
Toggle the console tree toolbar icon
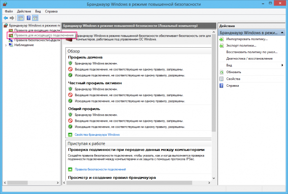click(21, 18)
